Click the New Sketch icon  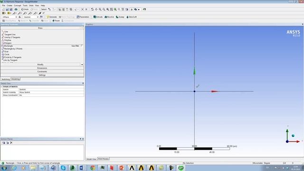click(x=41, y=17)
